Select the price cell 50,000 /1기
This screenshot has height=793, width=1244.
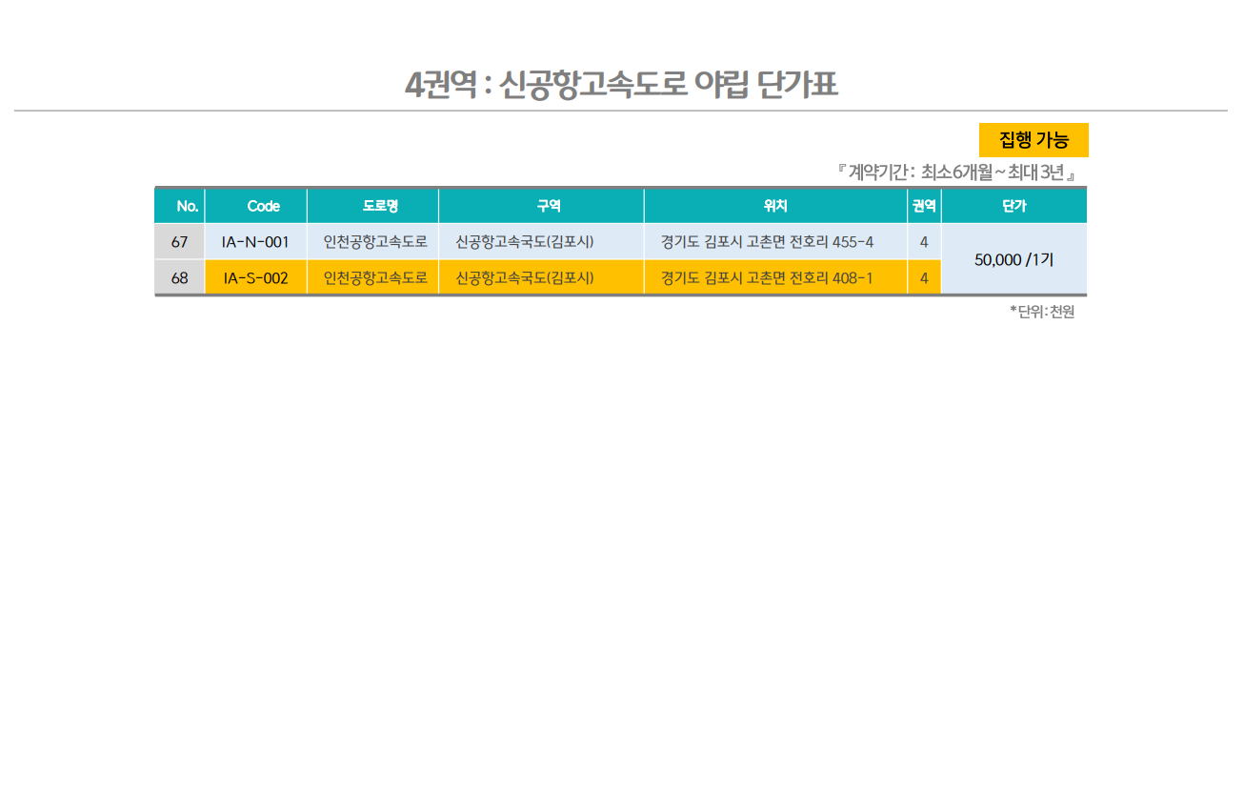[x=1013, y=259]
